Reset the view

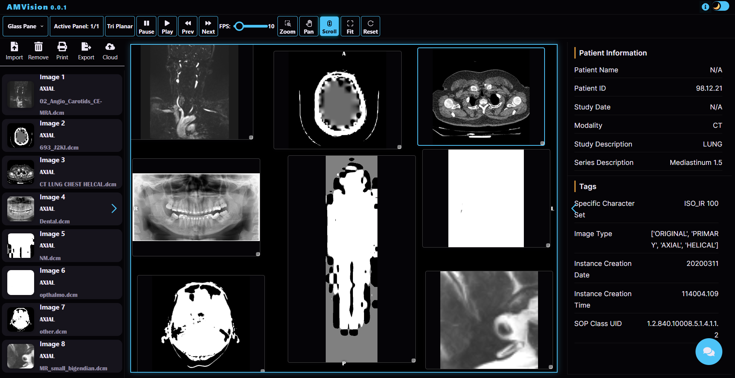click(371, 26)
